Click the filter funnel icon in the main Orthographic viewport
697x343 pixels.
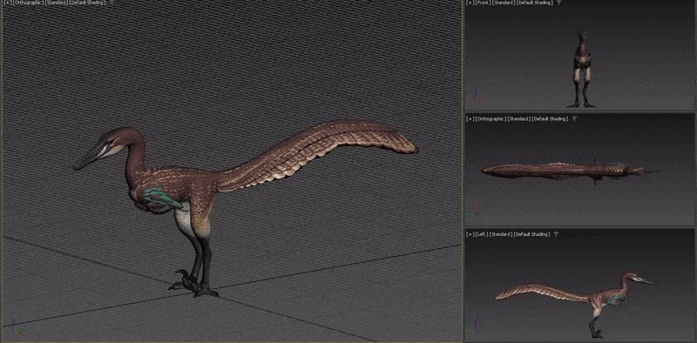tap(112, 3)
